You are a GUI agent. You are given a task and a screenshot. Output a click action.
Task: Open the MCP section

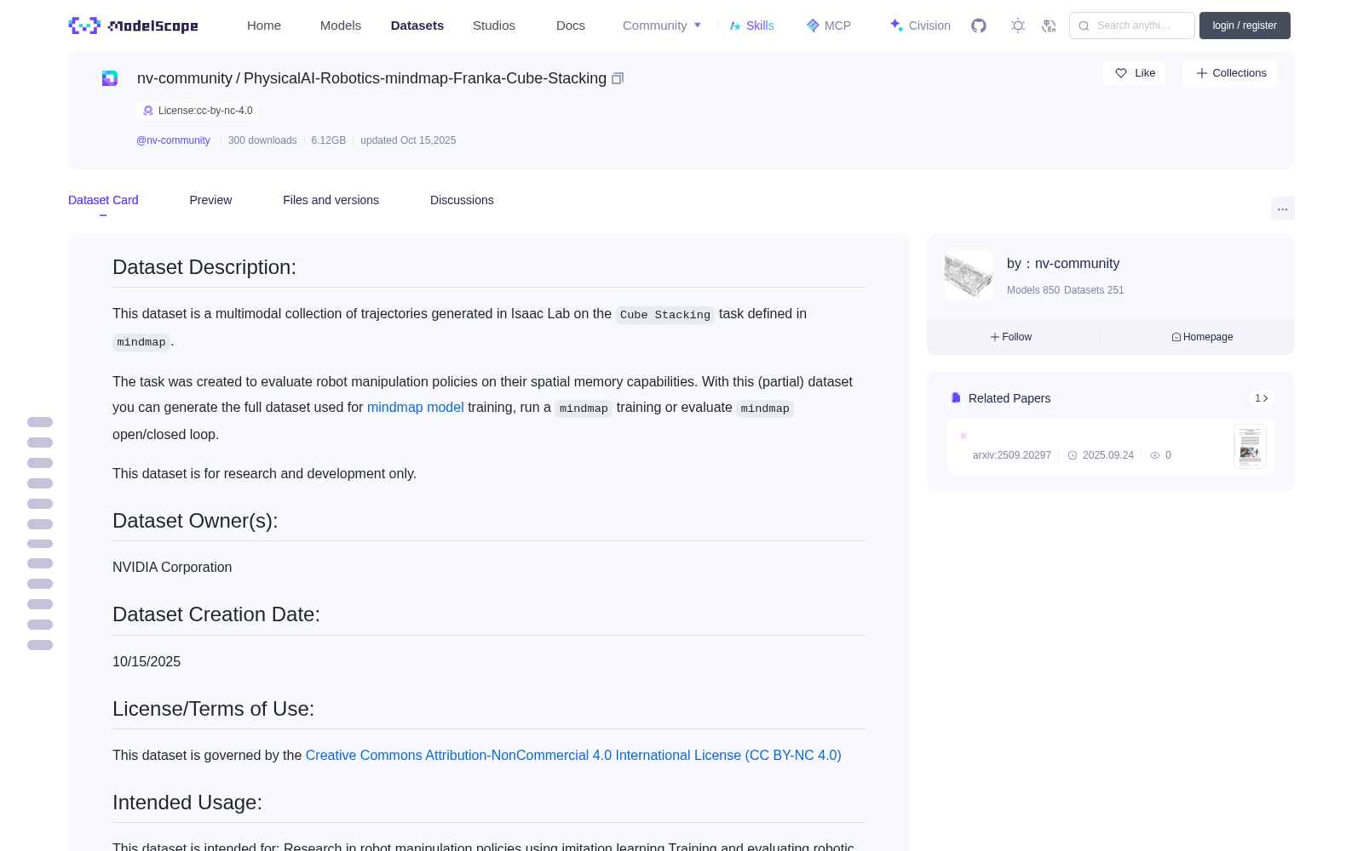click(x=829, y=26)
